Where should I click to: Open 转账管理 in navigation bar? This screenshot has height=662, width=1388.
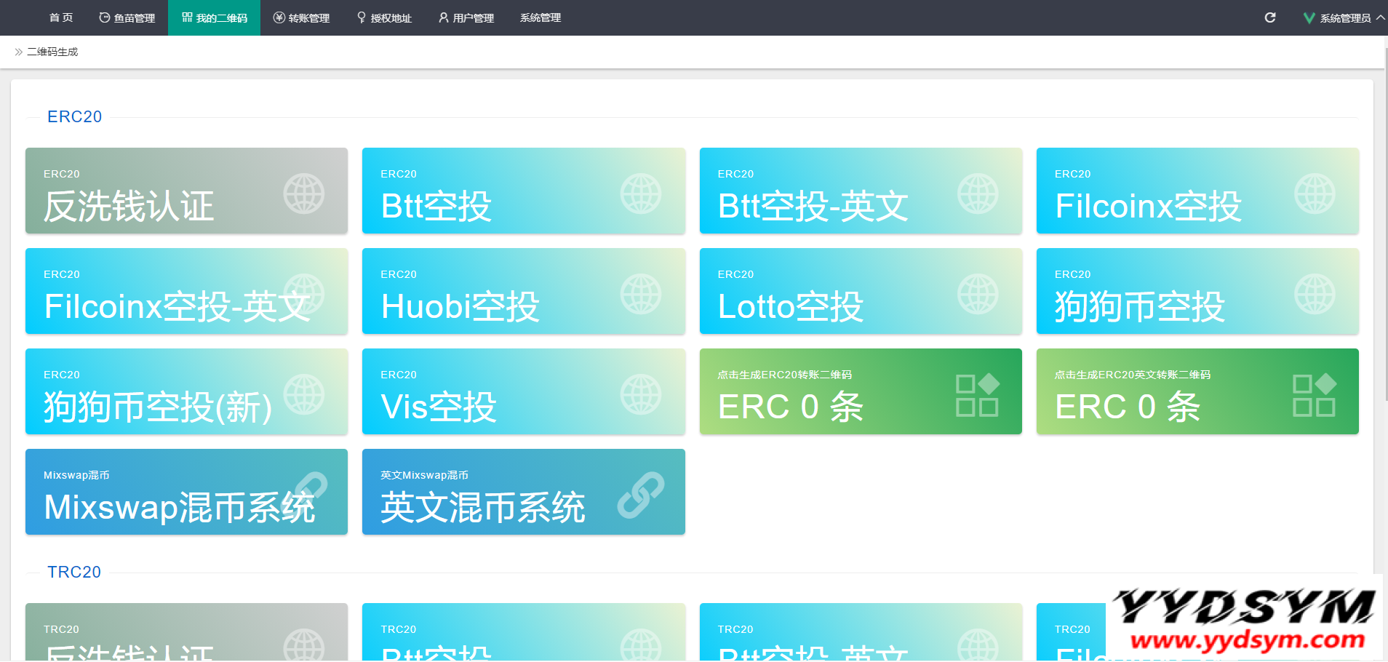(301, 18)
